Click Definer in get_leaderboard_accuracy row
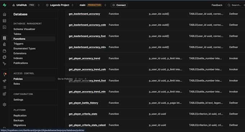This screenshot has height=132, width=245. tap(233, 14)
